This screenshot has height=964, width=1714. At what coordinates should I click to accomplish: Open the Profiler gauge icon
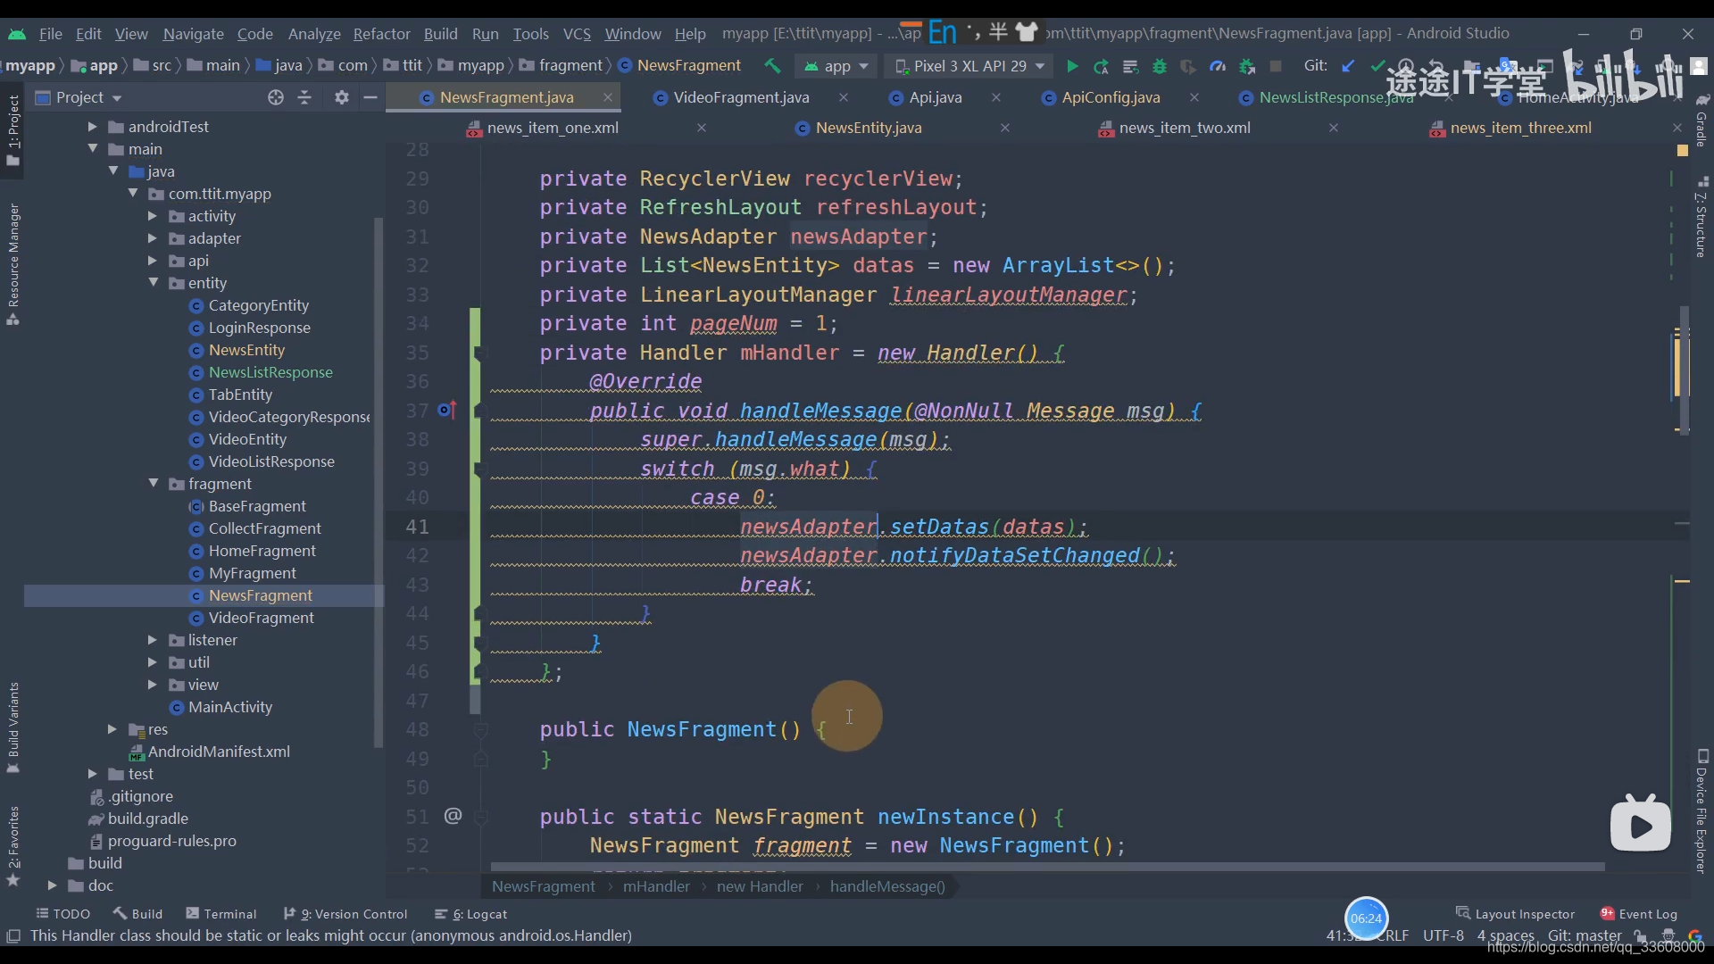pos(1217,66)
